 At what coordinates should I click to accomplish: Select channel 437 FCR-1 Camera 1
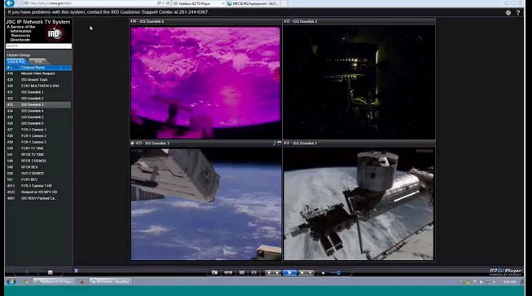(38, 130)
